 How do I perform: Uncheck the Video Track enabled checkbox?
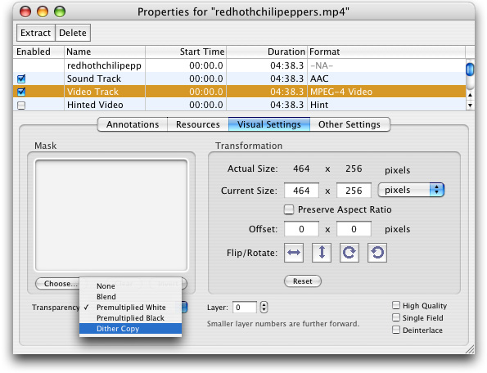[x=21, y=92]
